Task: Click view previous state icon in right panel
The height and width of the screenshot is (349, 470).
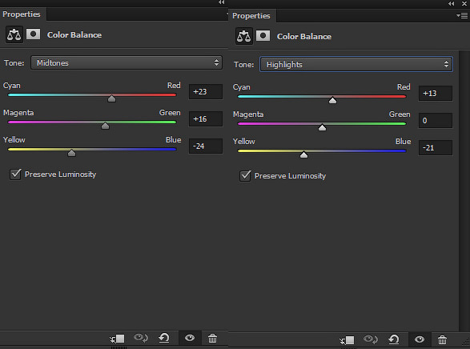Action: 370,339
